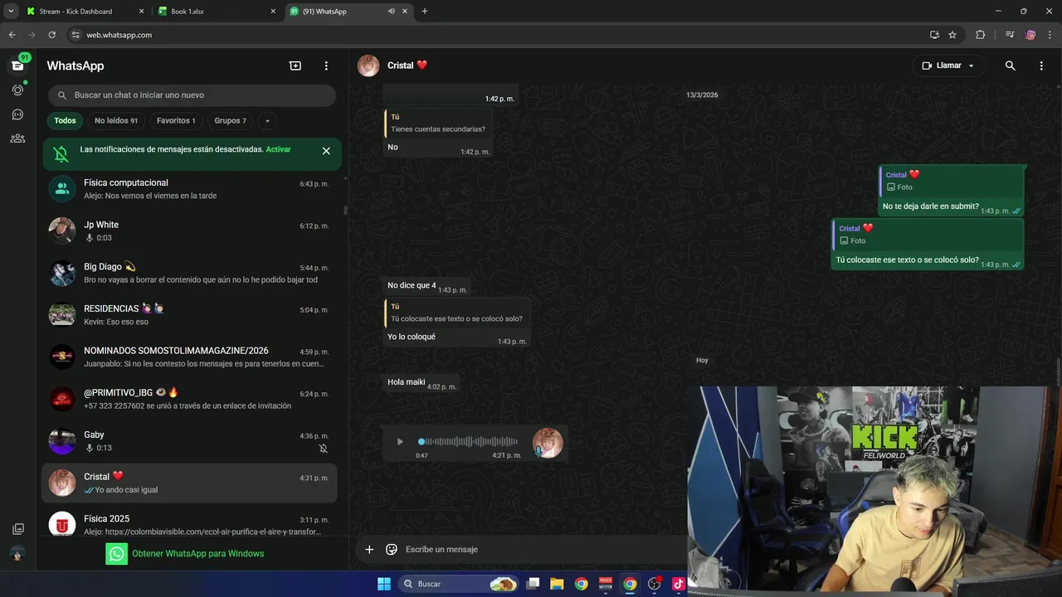The image size is (1062, 597).
Task: Open your profile picture in the sidebar
Action: click(17, 554)
